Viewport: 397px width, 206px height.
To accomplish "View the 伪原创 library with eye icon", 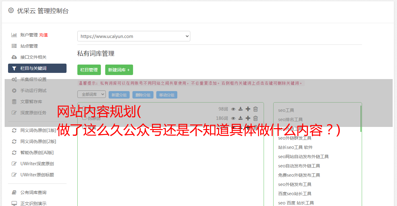I will pos(233,118).
